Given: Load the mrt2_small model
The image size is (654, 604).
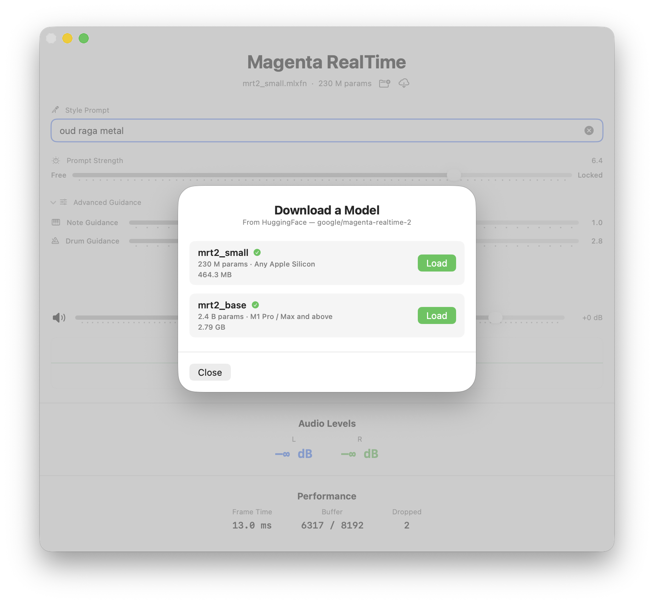Looking at the screenshot, I should tap(437, 263).
